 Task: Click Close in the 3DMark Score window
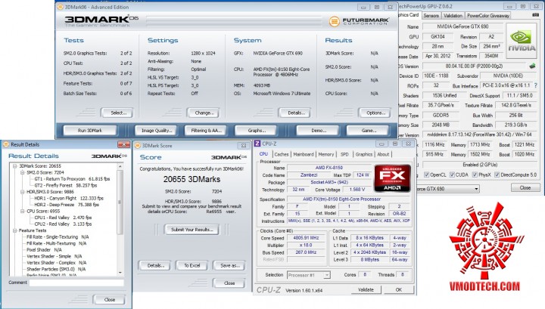[x=229, y=283]
